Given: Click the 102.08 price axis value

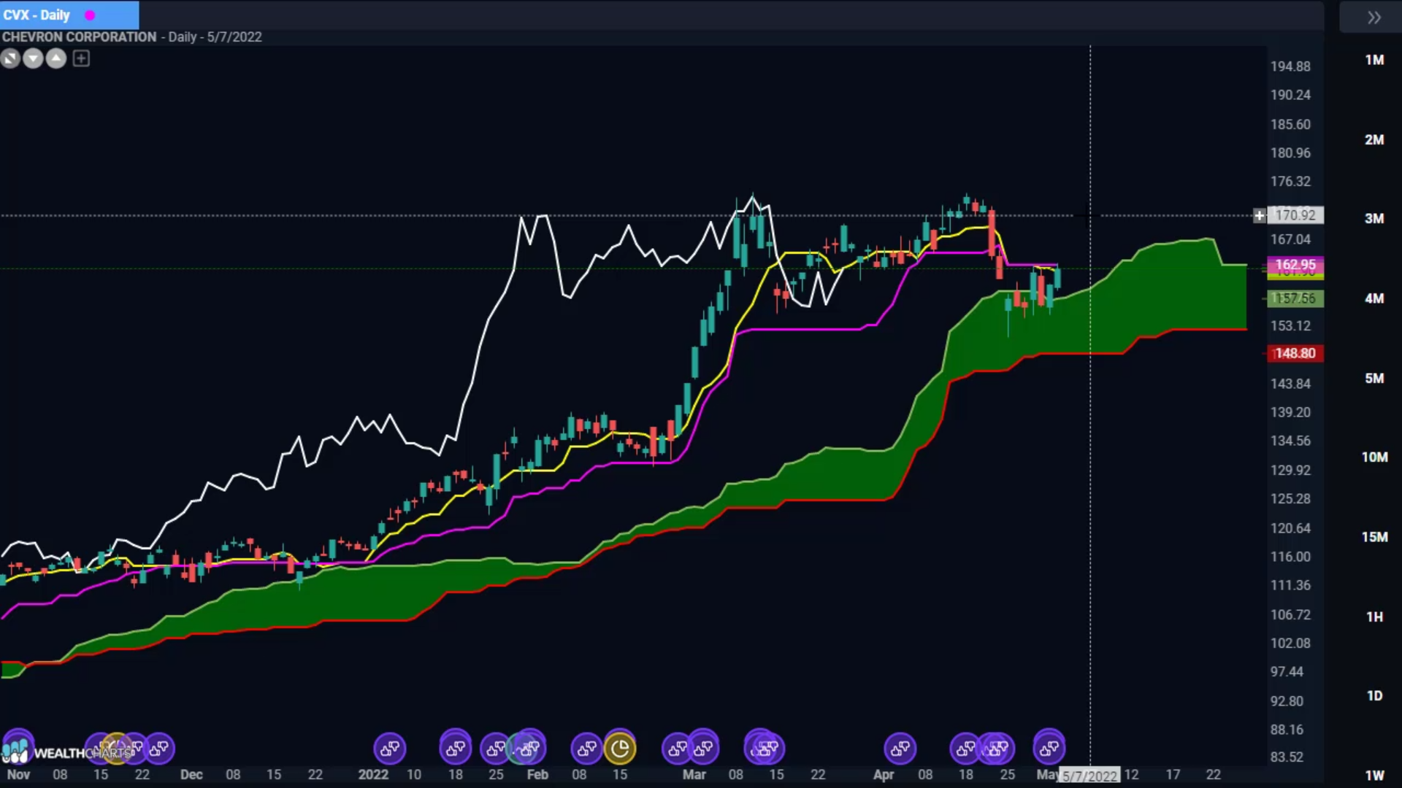Looking at the screenshot, I should coord(1290,644).
